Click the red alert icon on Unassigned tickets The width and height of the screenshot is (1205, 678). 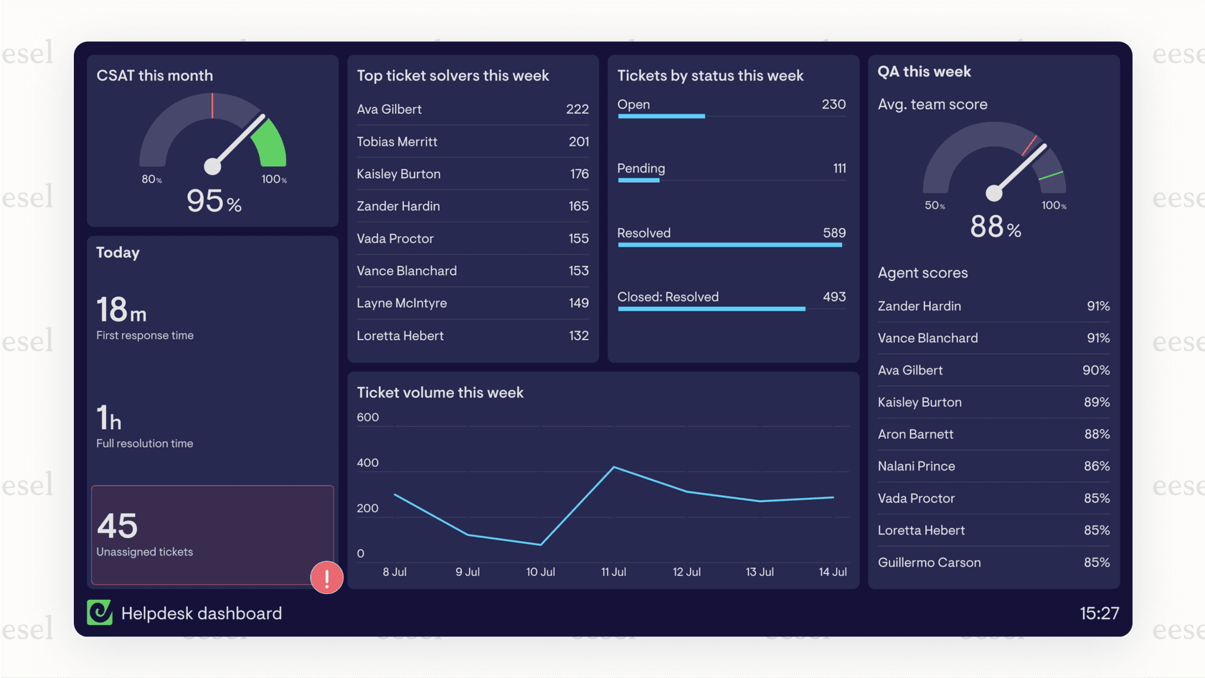[326, 578]
